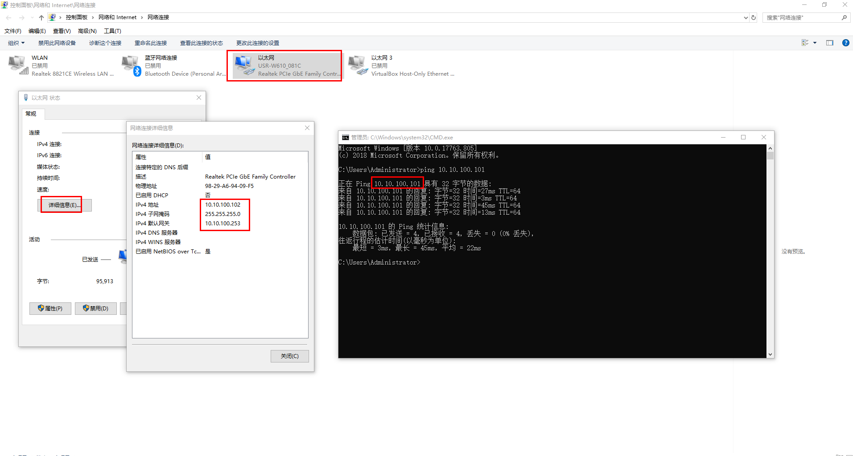Open the 高级(N) menu
Screen dimensions: 853x456
87,31
